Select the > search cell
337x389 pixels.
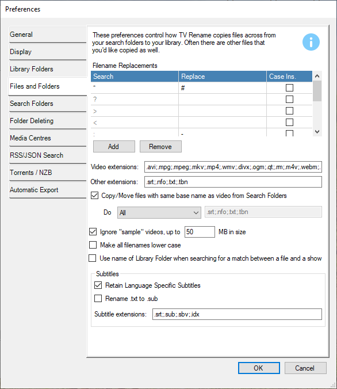(x=135, y=110)
